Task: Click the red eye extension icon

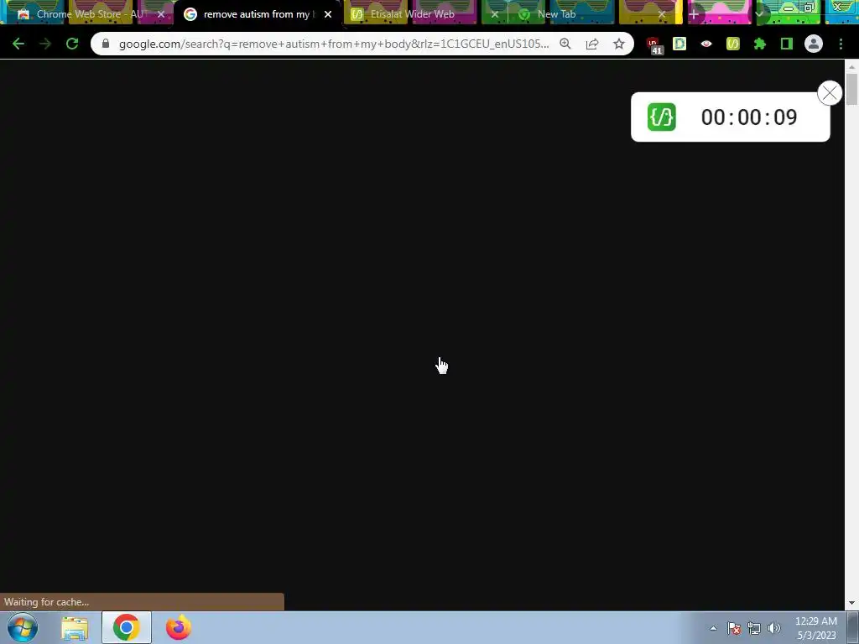Action: tap(706, 44)
